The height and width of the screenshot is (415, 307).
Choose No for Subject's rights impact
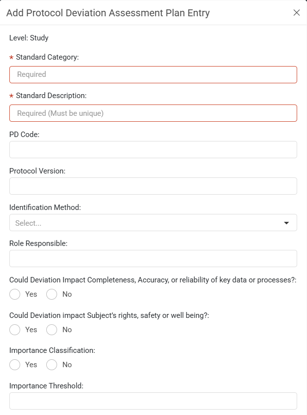coord(52,330)
